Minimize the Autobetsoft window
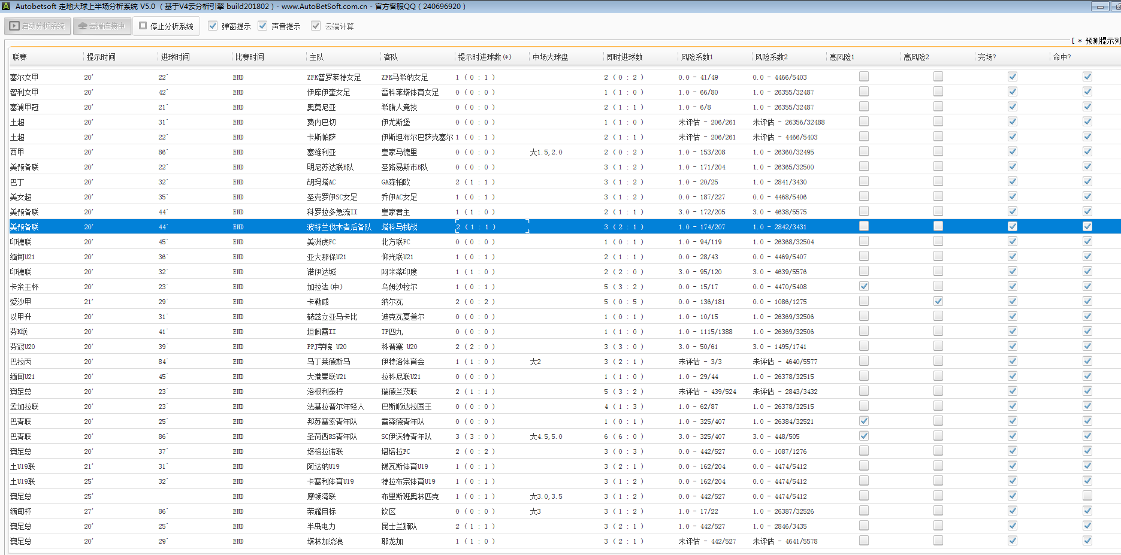Image resolution: width=1121 pixels, height=555 pixels. (x=1099, y=7)
